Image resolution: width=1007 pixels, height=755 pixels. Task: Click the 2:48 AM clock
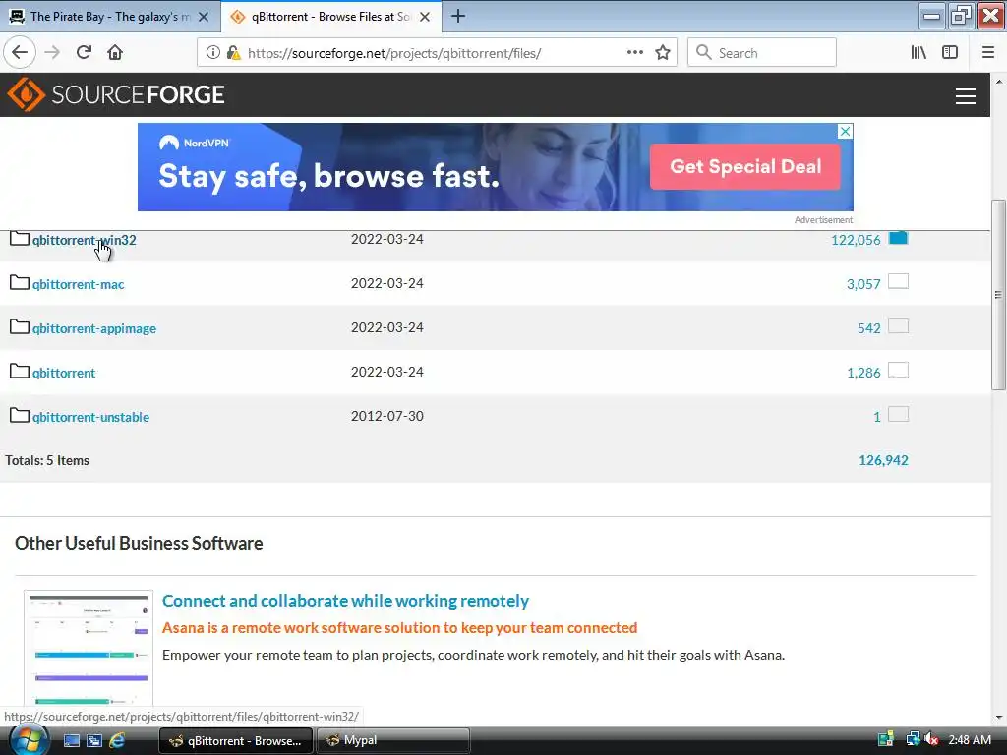point(969,740)
